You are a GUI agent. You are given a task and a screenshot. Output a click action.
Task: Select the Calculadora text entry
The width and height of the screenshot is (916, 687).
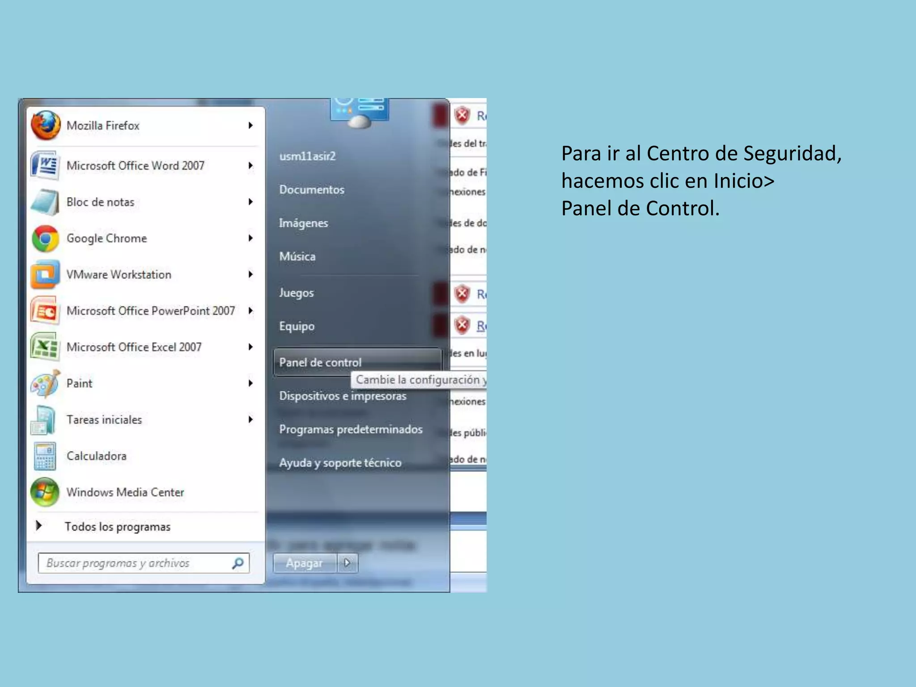point(97,456)
